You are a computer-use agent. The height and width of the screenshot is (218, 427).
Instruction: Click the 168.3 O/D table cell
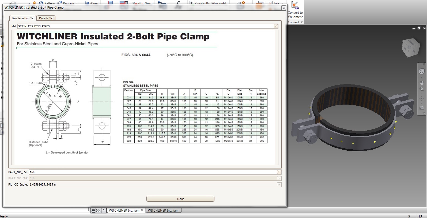coord(151,130)
